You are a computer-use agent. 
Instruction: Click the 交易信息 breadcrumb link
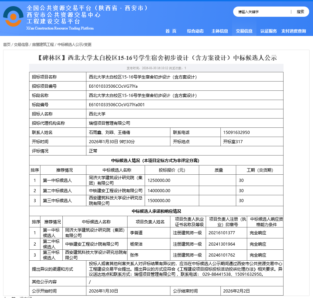point(21,45)
